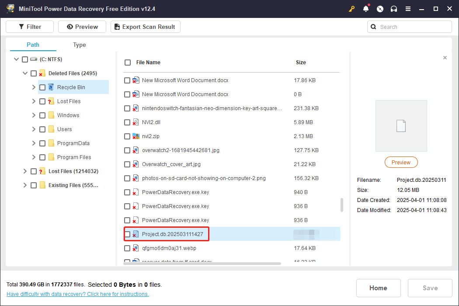Screen dimensions: 459x306
Task: Click the blank file preview thumbnail
Action: click(x=401, y=126)
